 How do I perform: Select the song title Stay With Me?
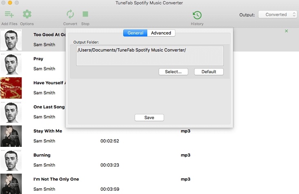click(x=48, y=131)
